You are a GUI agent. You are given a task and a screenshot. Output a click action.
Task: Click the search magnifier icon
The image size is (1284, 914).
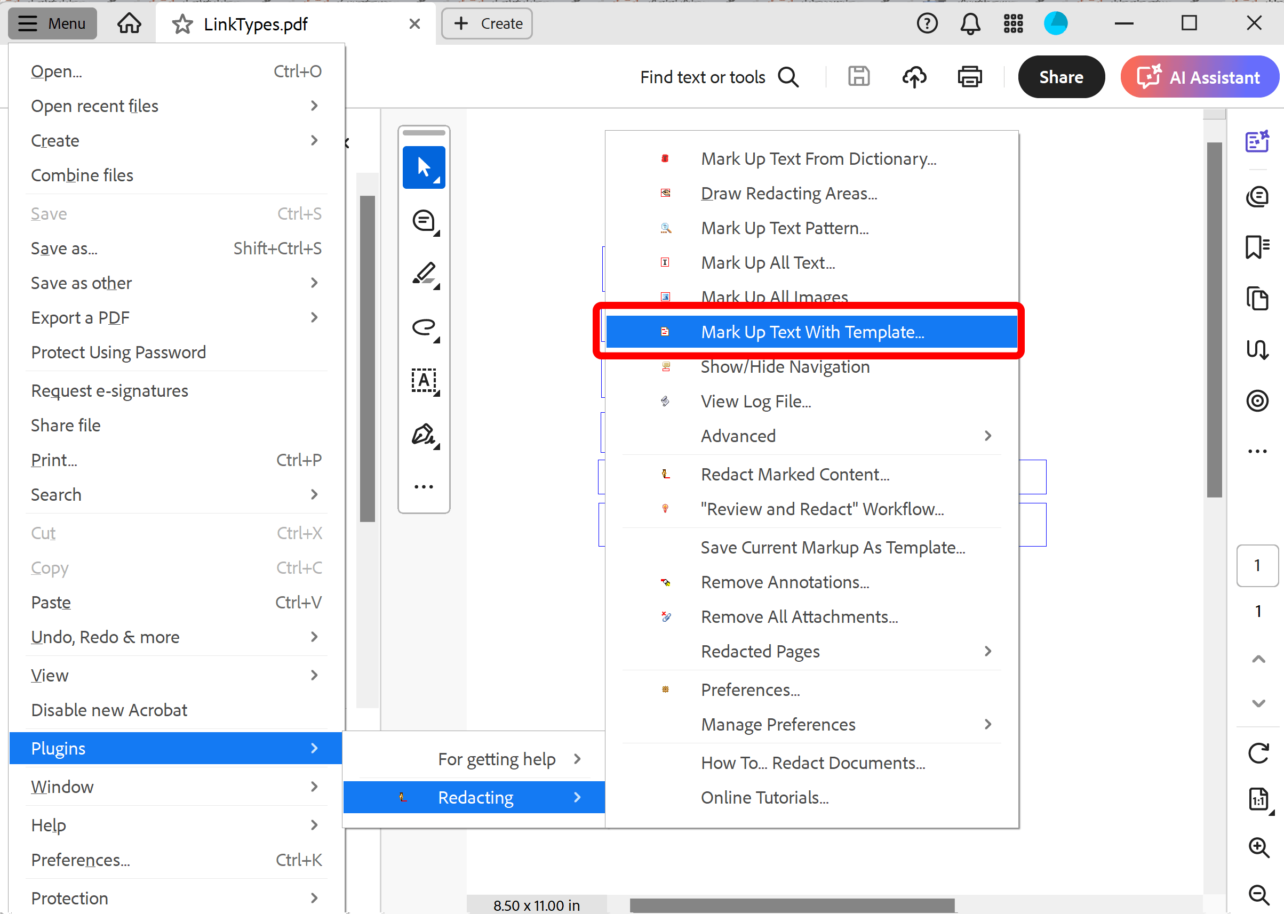click(788, 77)
